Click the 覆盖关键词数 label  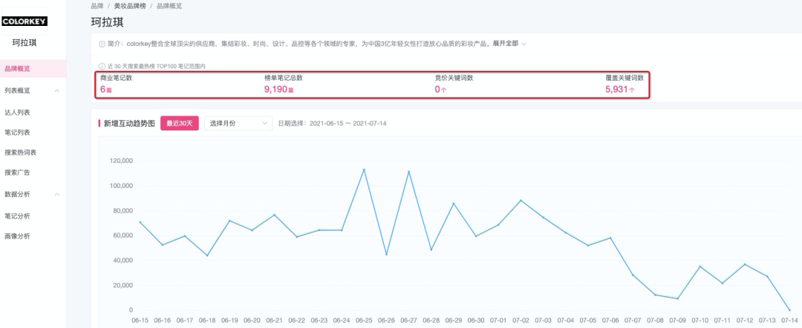point(625,78)
